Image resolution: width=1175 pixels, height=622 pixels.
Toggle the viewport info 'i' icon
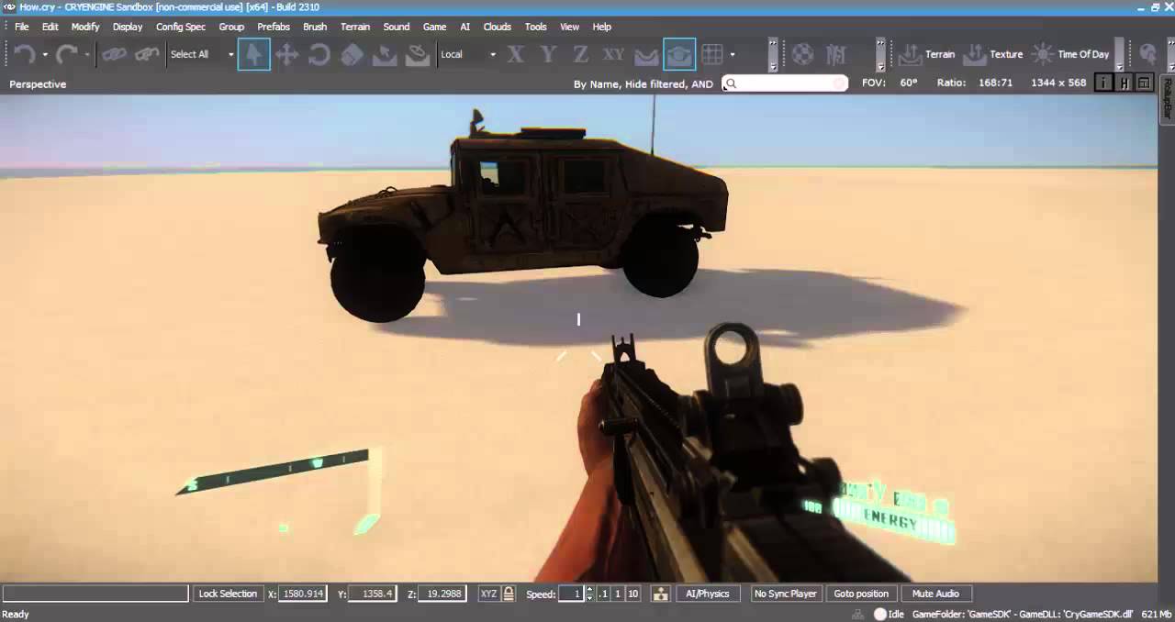pyautogui.click(x=1103, y=83)
